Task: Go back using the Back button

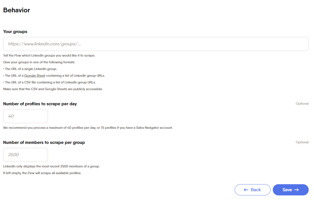Action: tap(253, 190)
